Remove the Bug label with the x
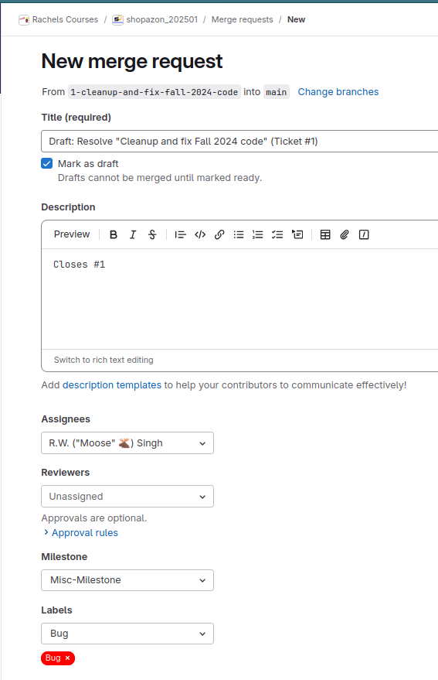The image size is (438, 680). pos(67,658)
